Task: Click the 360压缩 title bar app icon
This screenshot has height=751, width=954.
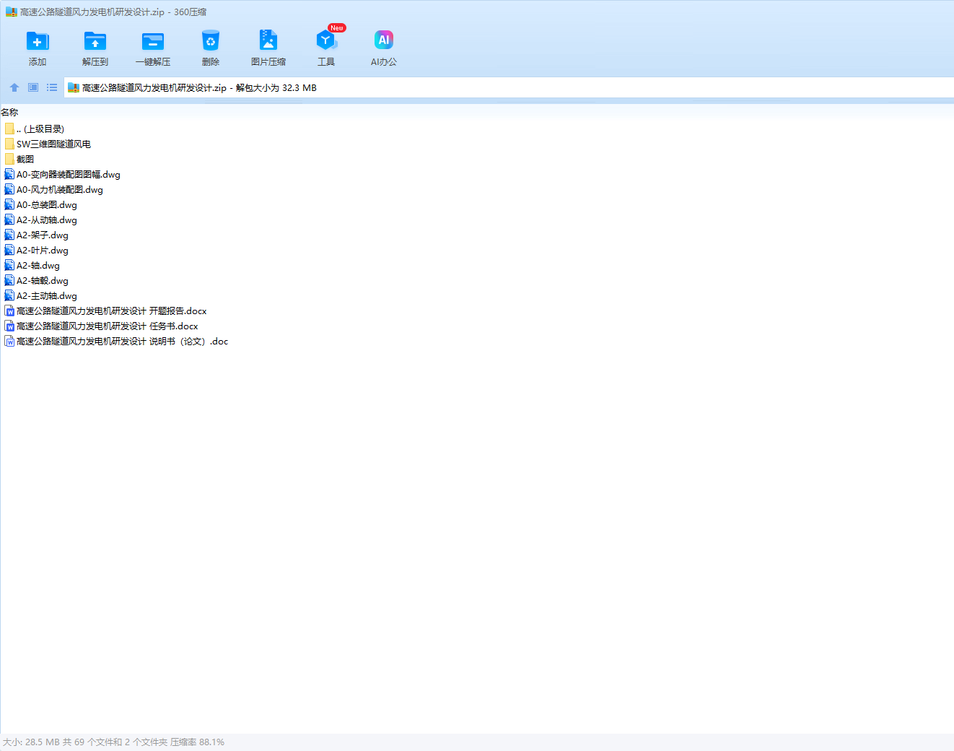Action: tap(11, 12)
